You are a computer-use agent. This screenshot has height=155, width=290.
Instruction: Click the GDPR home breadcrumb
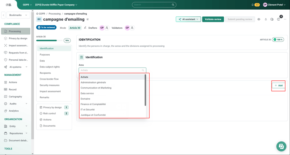pyautogui.click(x=41, y=13)
